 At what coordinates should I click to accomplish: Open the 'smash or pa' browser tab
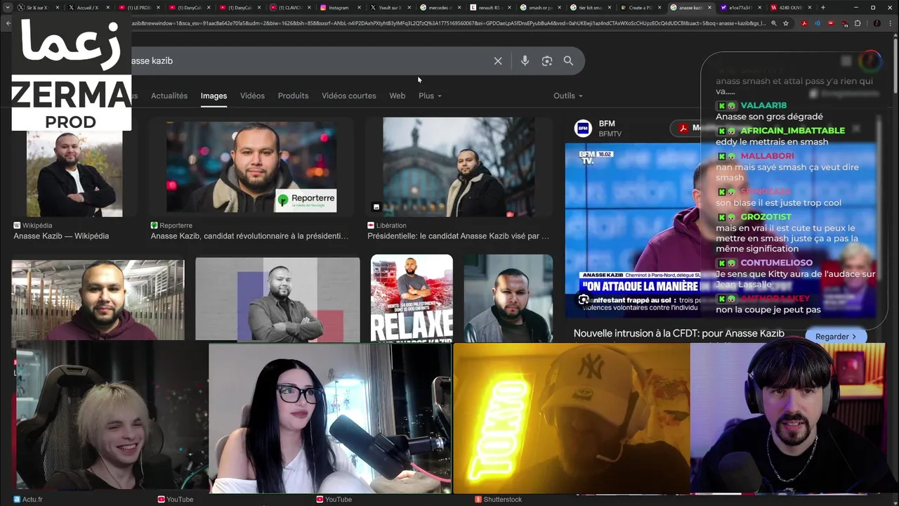pyautogui.click(x=541, y=8)
